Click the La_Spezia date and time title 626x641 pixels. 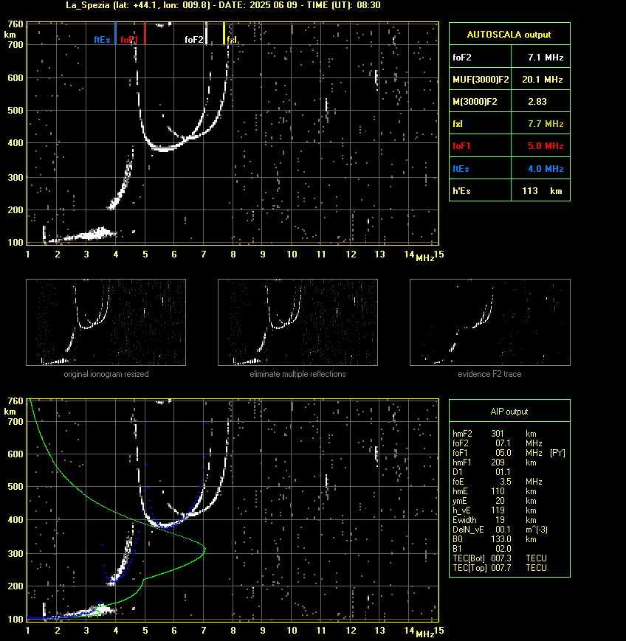click(x=224, y=5)
